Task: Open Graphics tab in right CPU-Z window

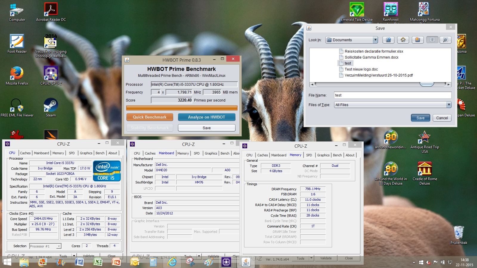Action: 323,155
